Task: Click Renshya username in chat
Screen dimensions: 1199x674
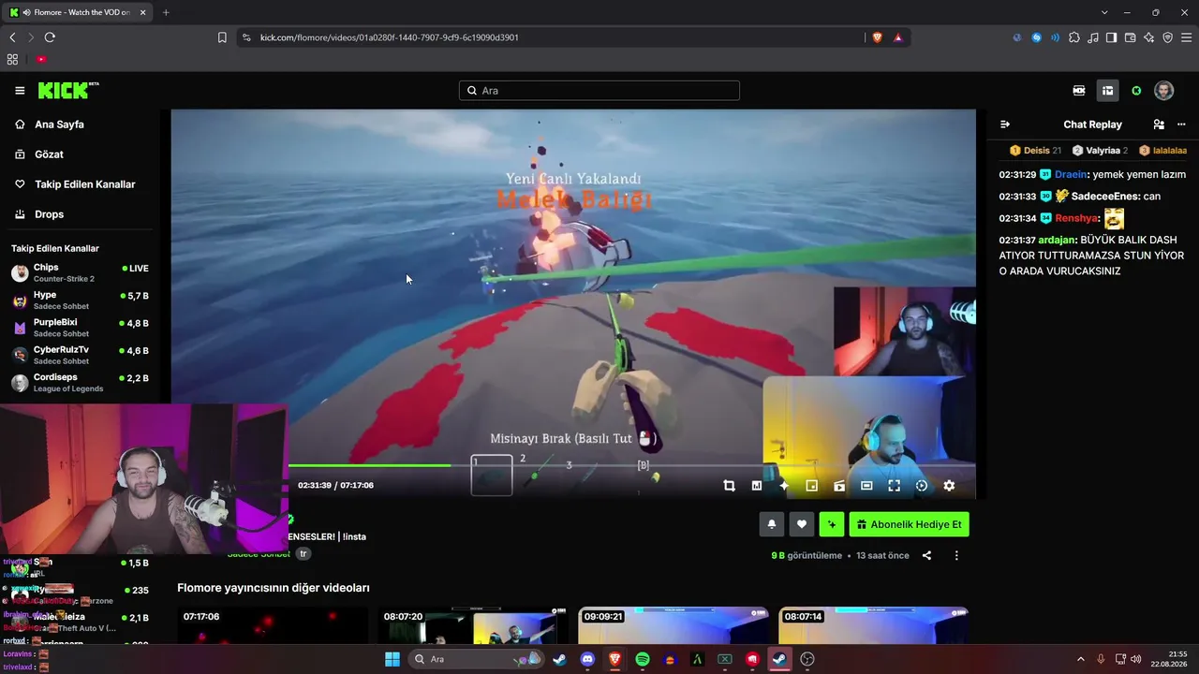Action: (x=1076, y=218)
